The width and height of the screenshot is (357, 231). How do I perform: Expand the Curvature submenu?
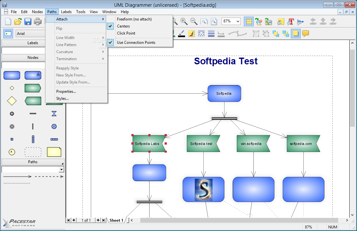76,52
